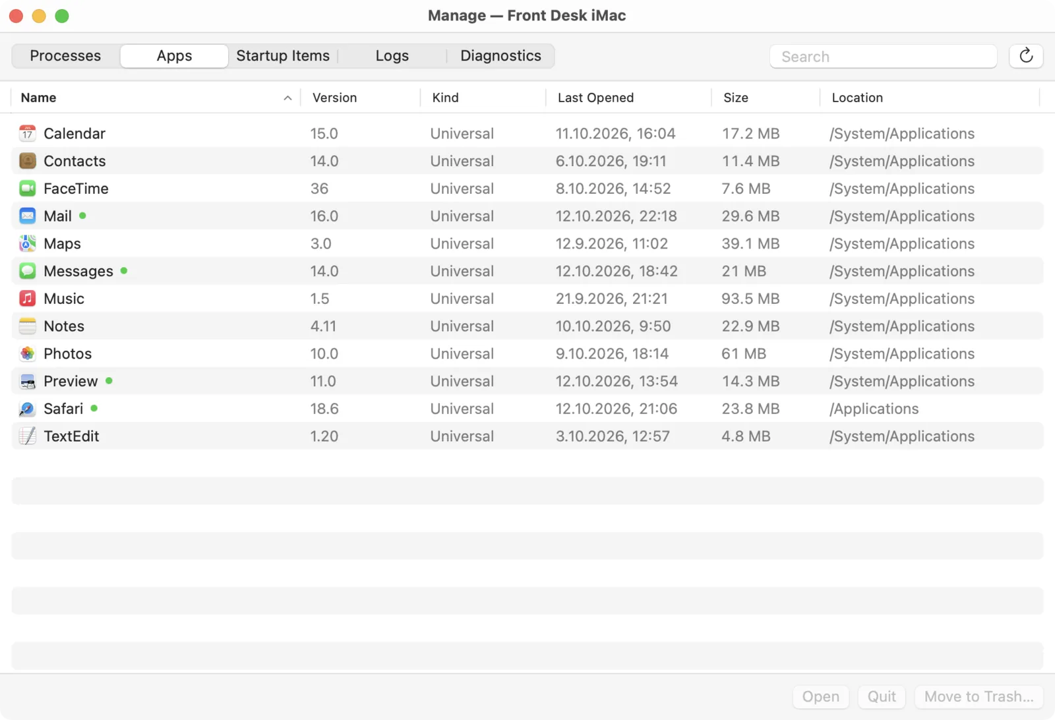Image resolution: width=1055 pixels, height=720 pixels.
Task: Click the green running indicator next to Mail
Action: click(x=82, y=216)
